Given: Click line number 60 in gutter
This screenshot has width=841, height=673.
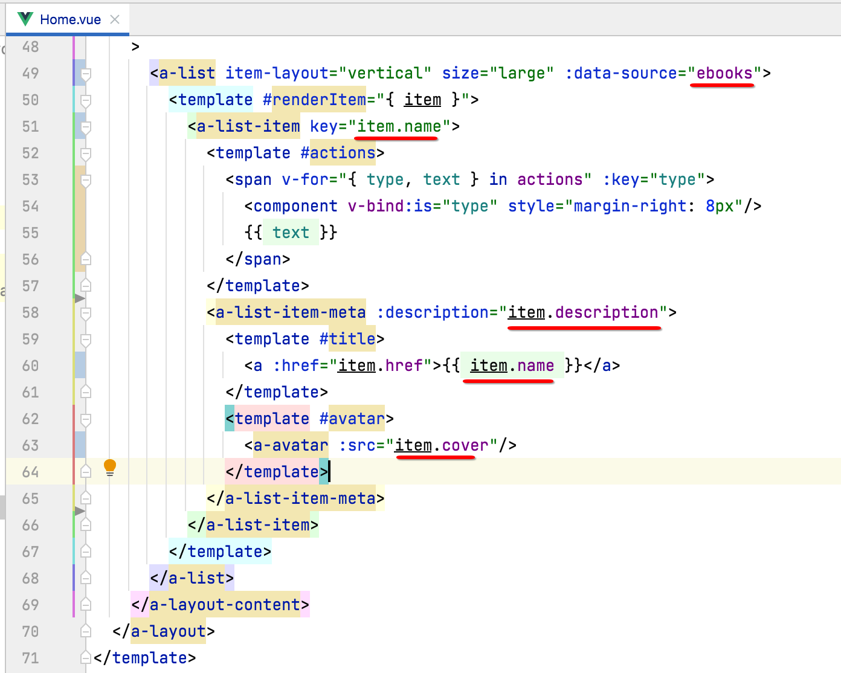Looking at the screenshot, I should click(30, 366).
